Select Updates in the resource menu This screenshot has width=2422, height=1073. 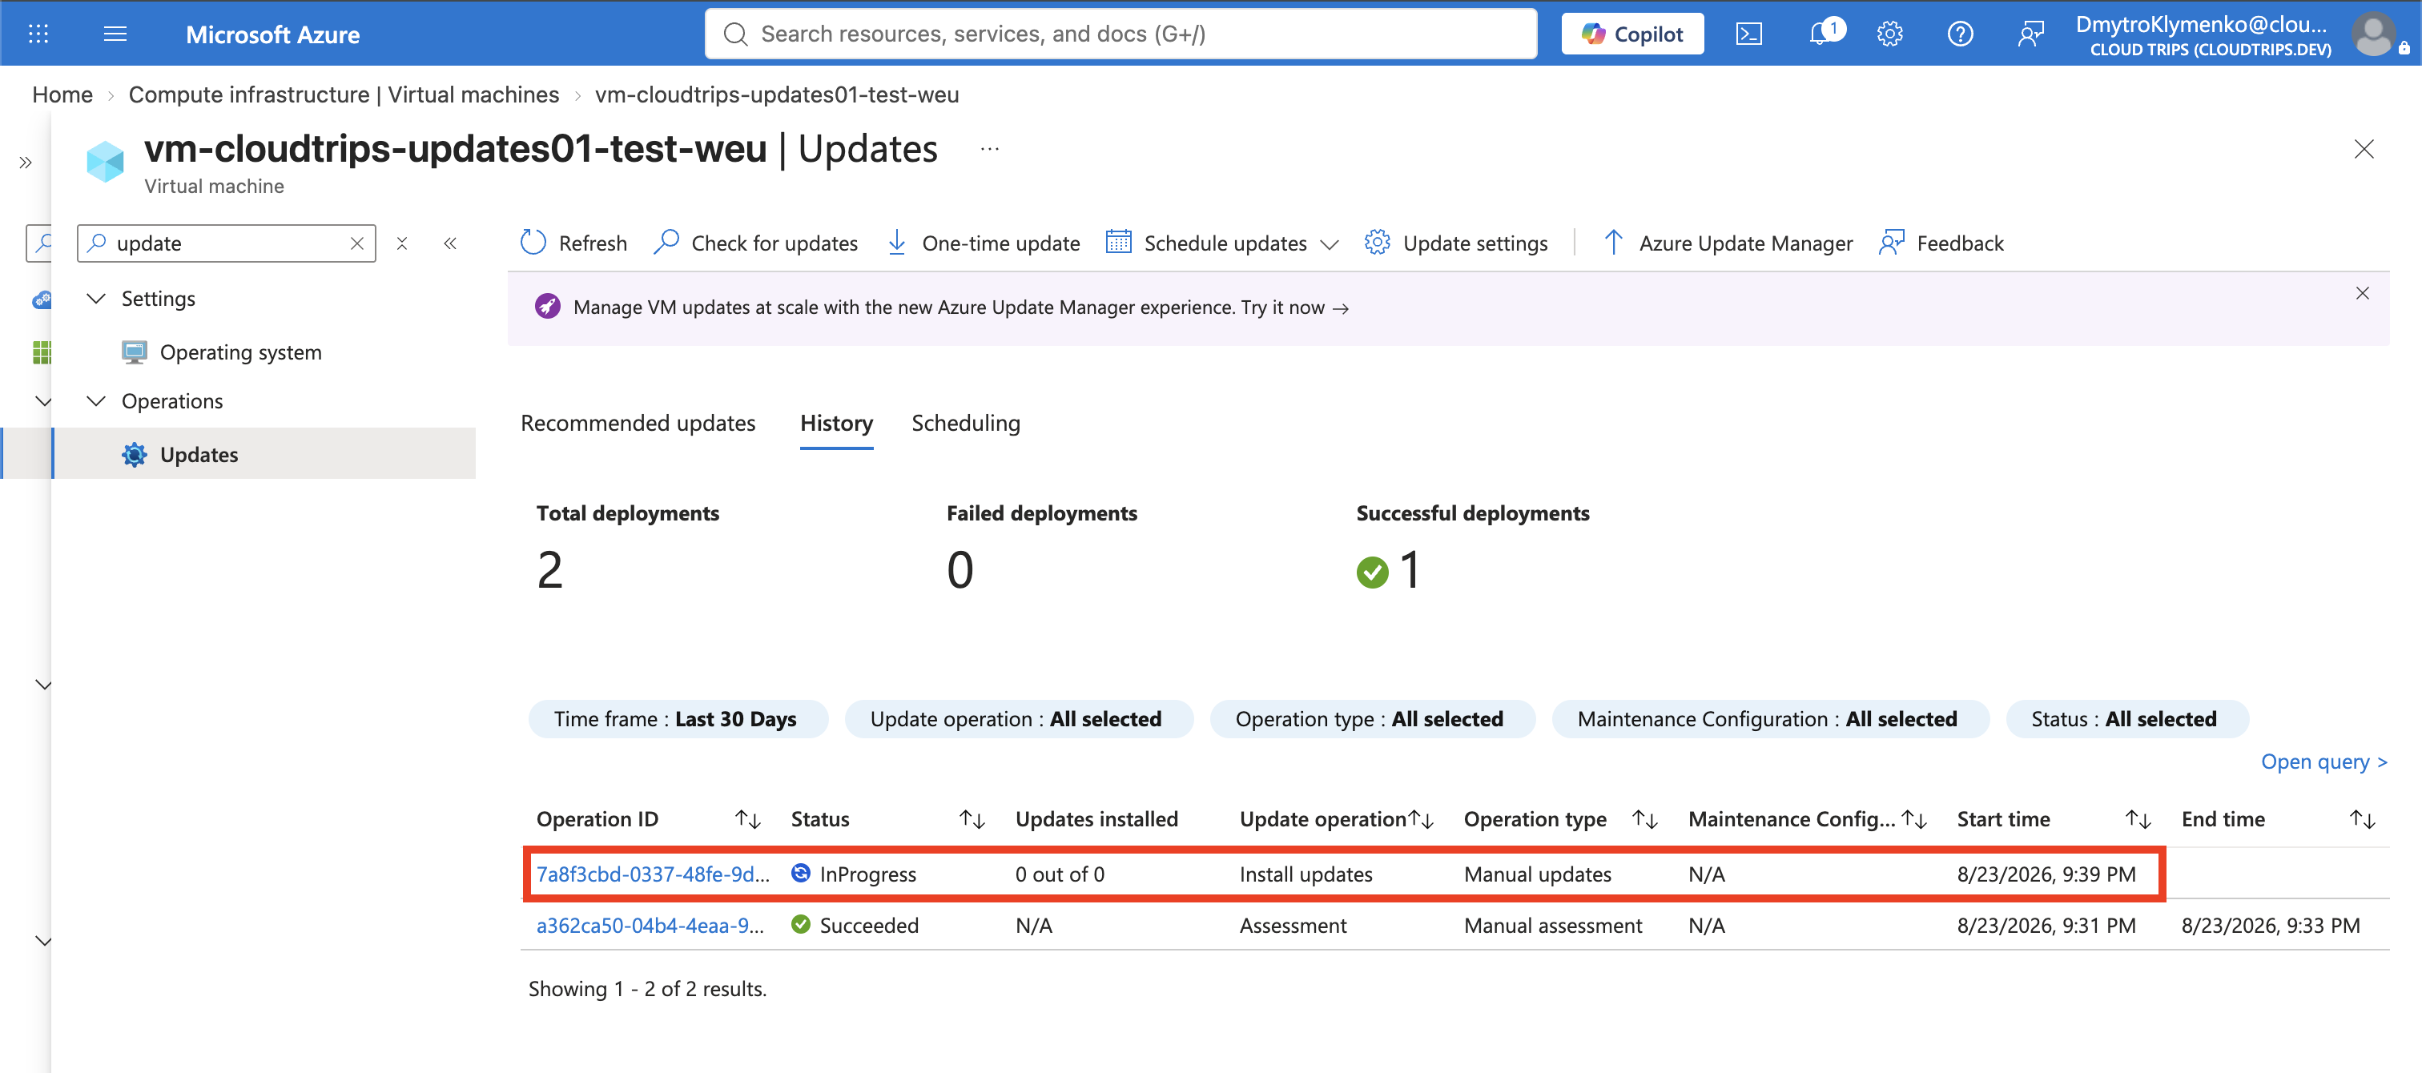tap(264, 454)
